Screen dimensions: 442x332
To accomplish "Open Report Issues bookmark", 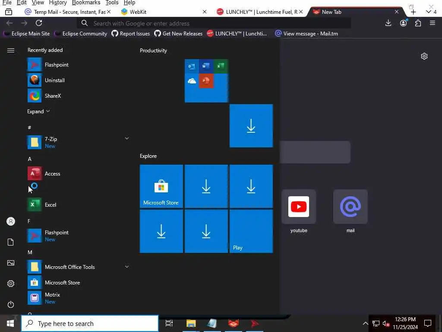I will click(x=131, y=34).
